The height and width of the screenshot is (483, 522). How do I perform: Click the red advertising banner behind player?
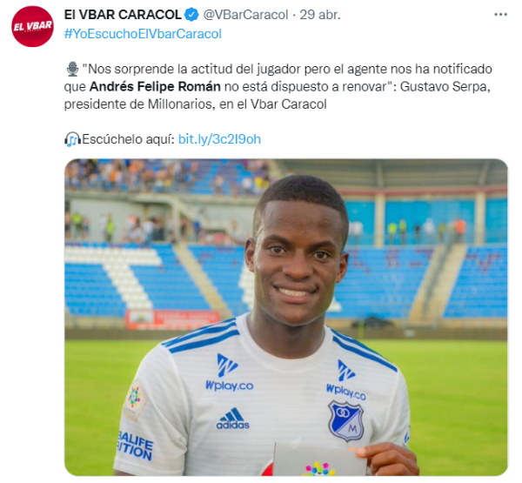(172, 319)
